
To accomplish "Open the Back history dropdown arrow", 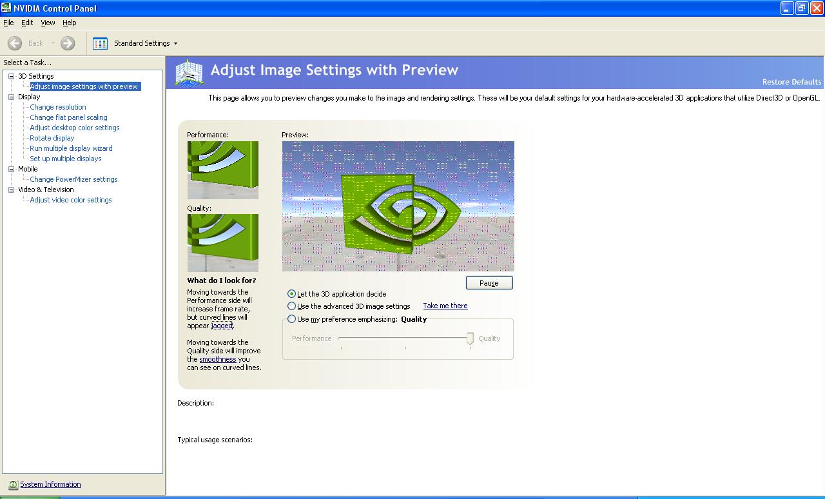I will (53, 43).
